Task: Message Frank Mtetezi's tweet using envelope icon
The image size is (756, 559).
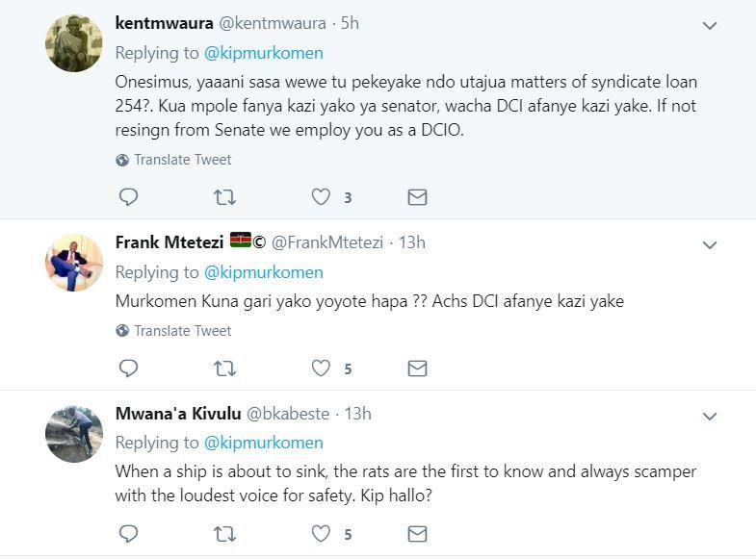Action: 417,368
